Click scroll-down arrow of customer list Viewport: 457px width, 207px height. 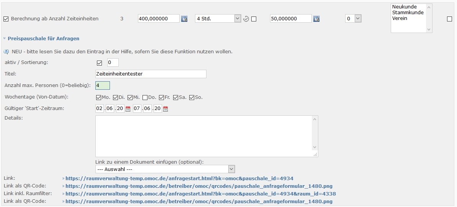(x=429, y=29)
